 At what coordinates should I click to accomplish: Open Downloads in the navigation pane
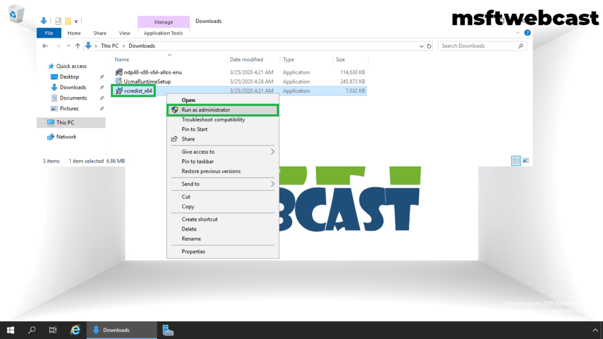point(72,87)
